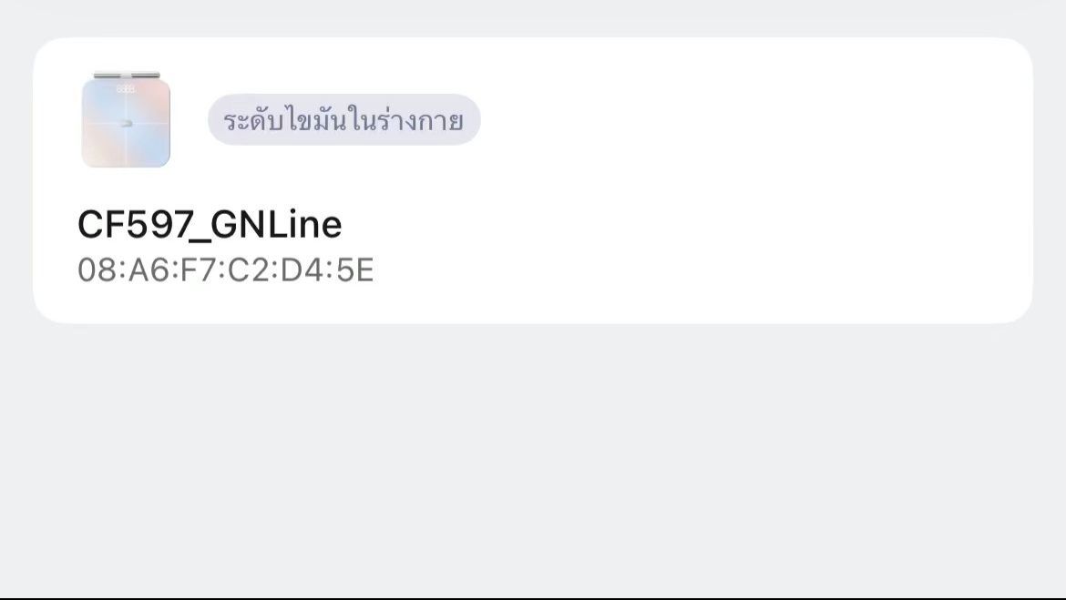The image size is (1066, 600).
Task: Tap the top edge electrodes of scale icon
Action: 126,75
